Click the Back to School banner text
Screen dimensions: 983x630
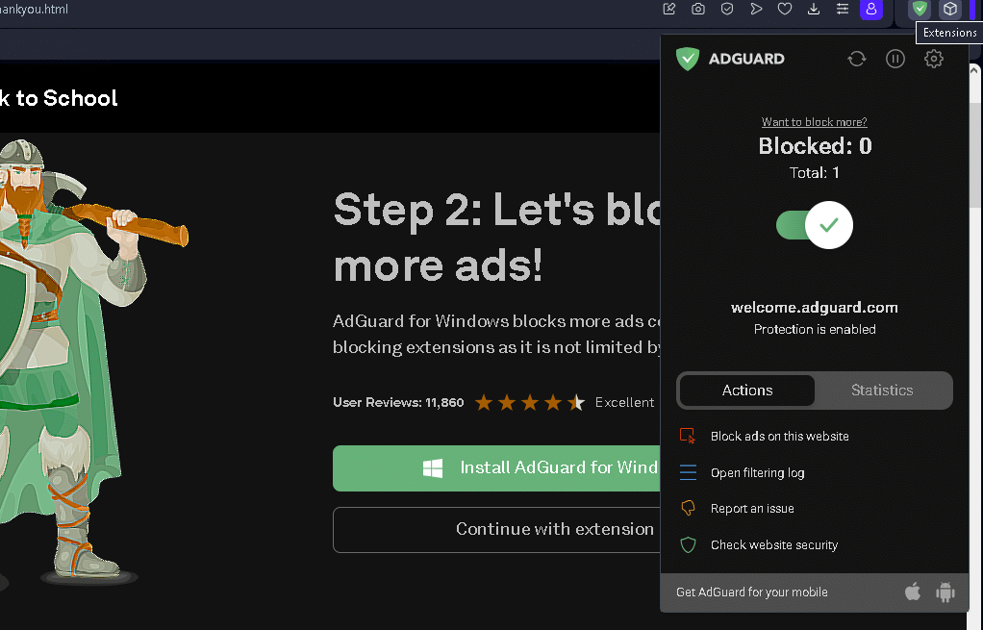click(59, 98)
